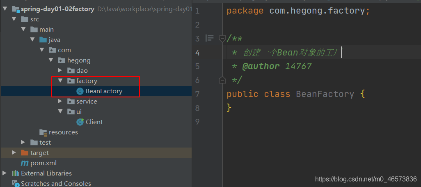This screenshot has height=187, width=421.
Task: Select the hegong package label
Action: point(79,60)
